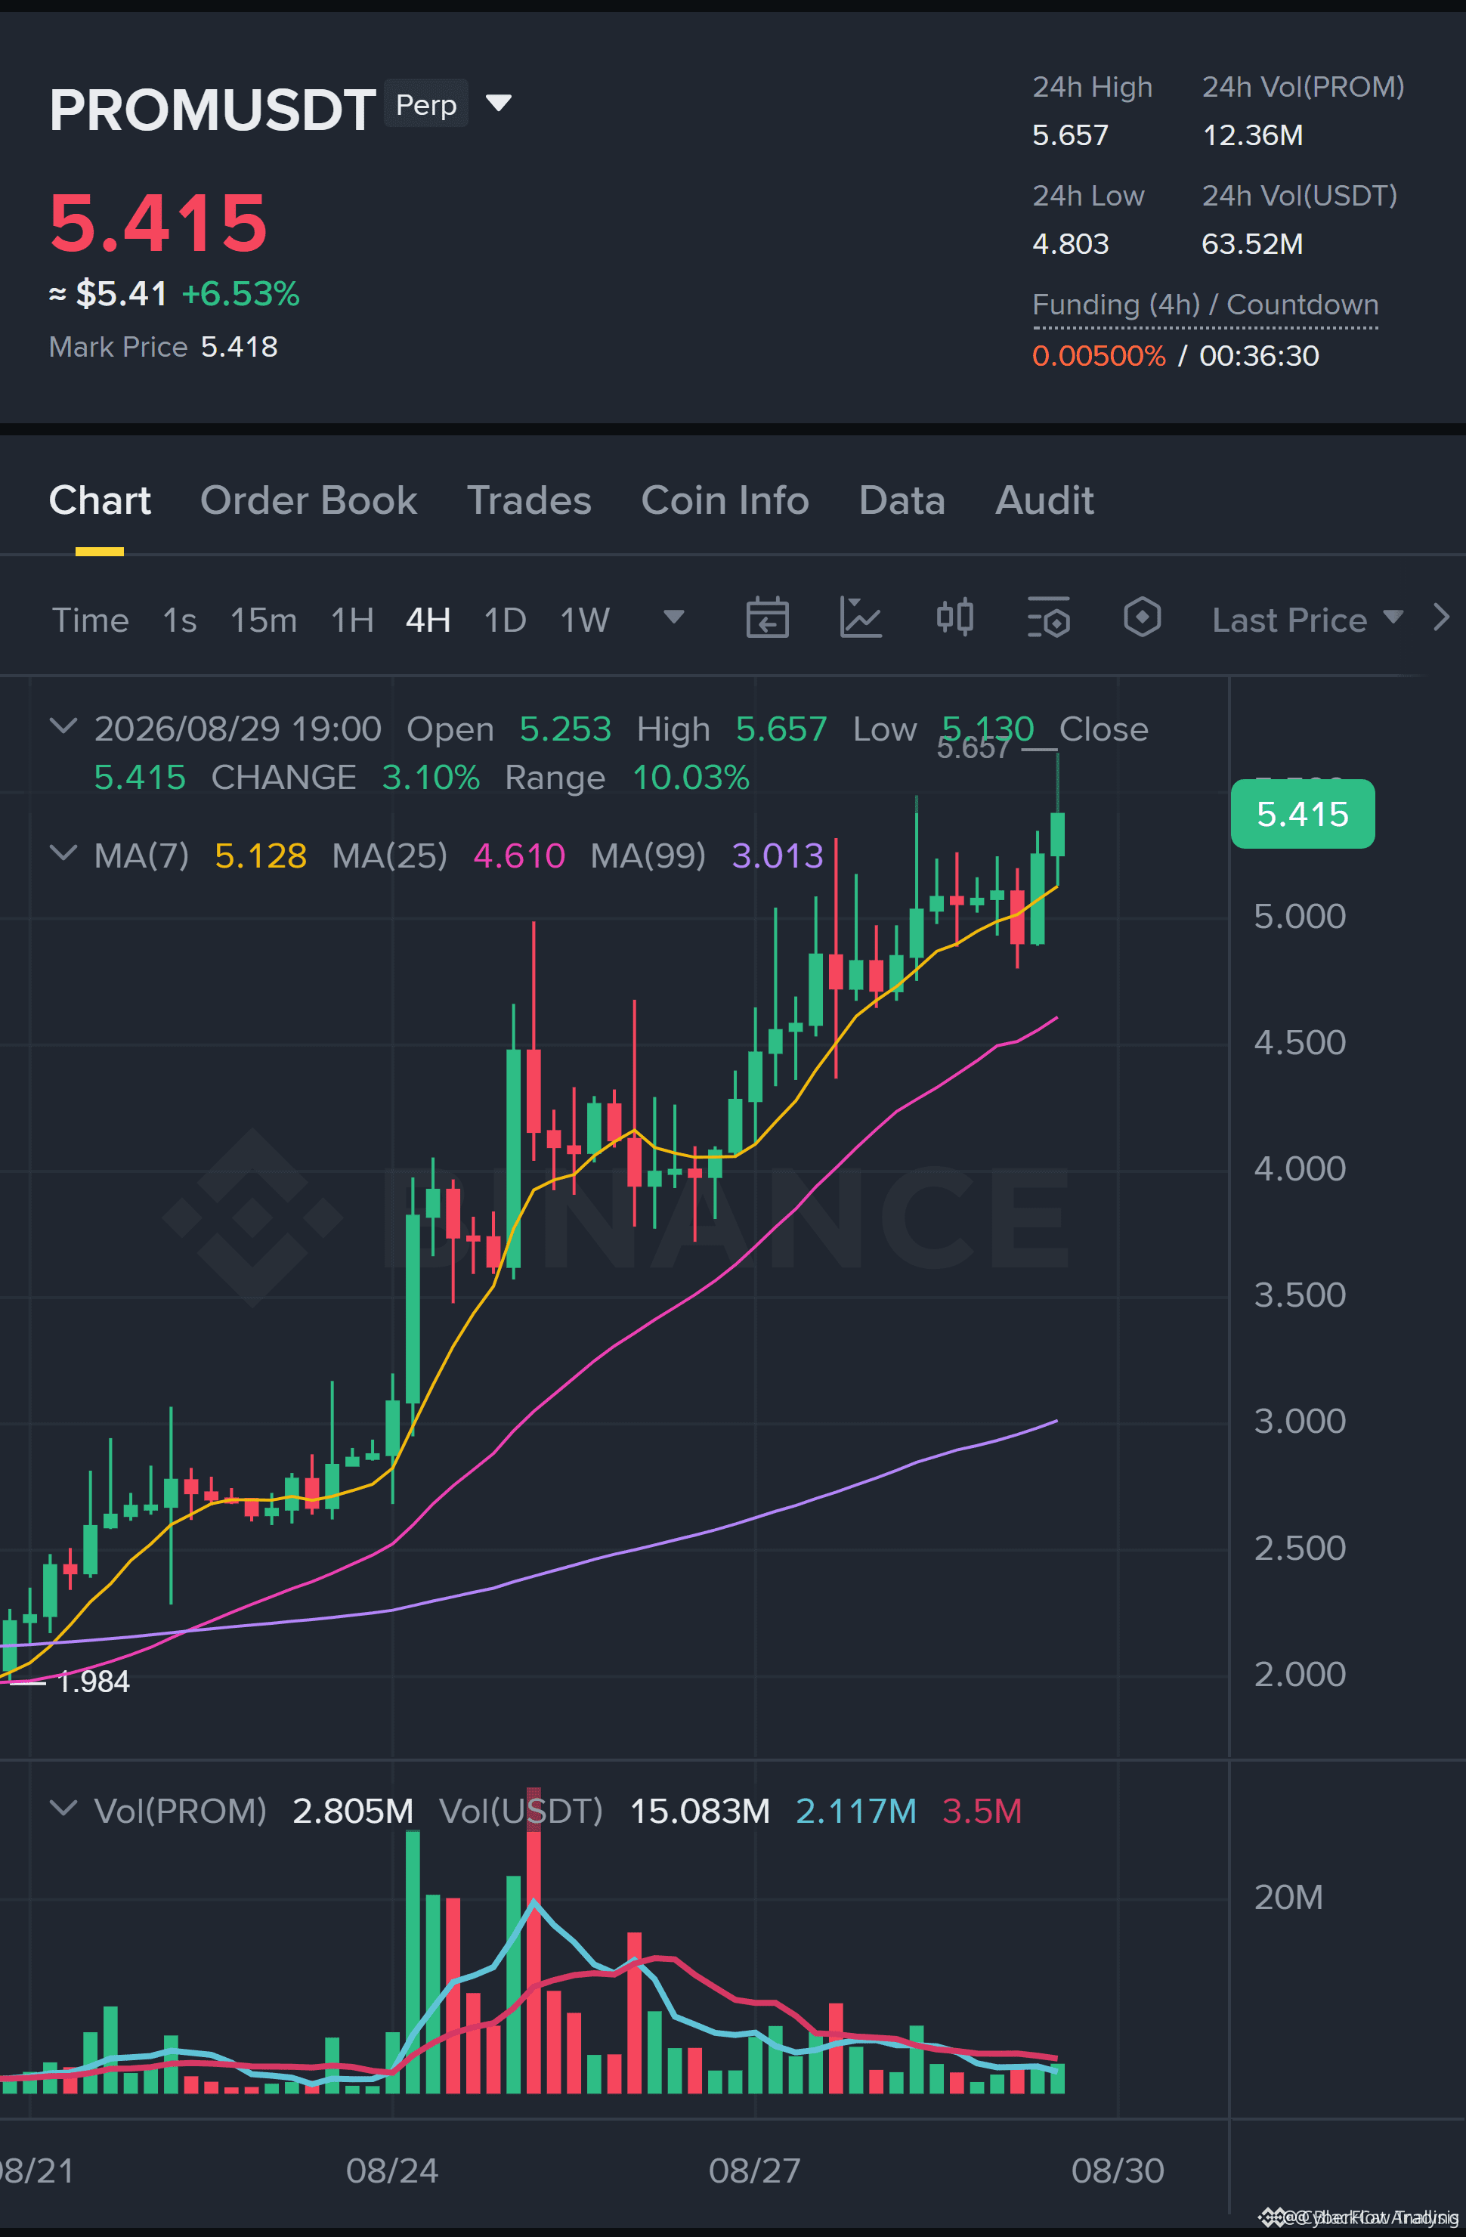Select the 4H interval
Viewport: 1466px width, 2237px height.
[428, 620]
